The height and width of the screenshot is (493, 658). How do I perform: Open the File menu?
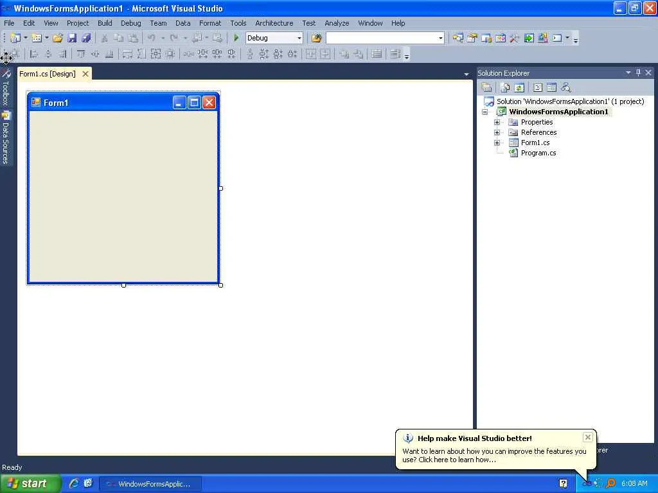9,23
